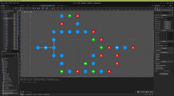The height and width of the screenshot is (96, 174).
Task: Click inspector history back arrow
Action: tap(169, 8)
